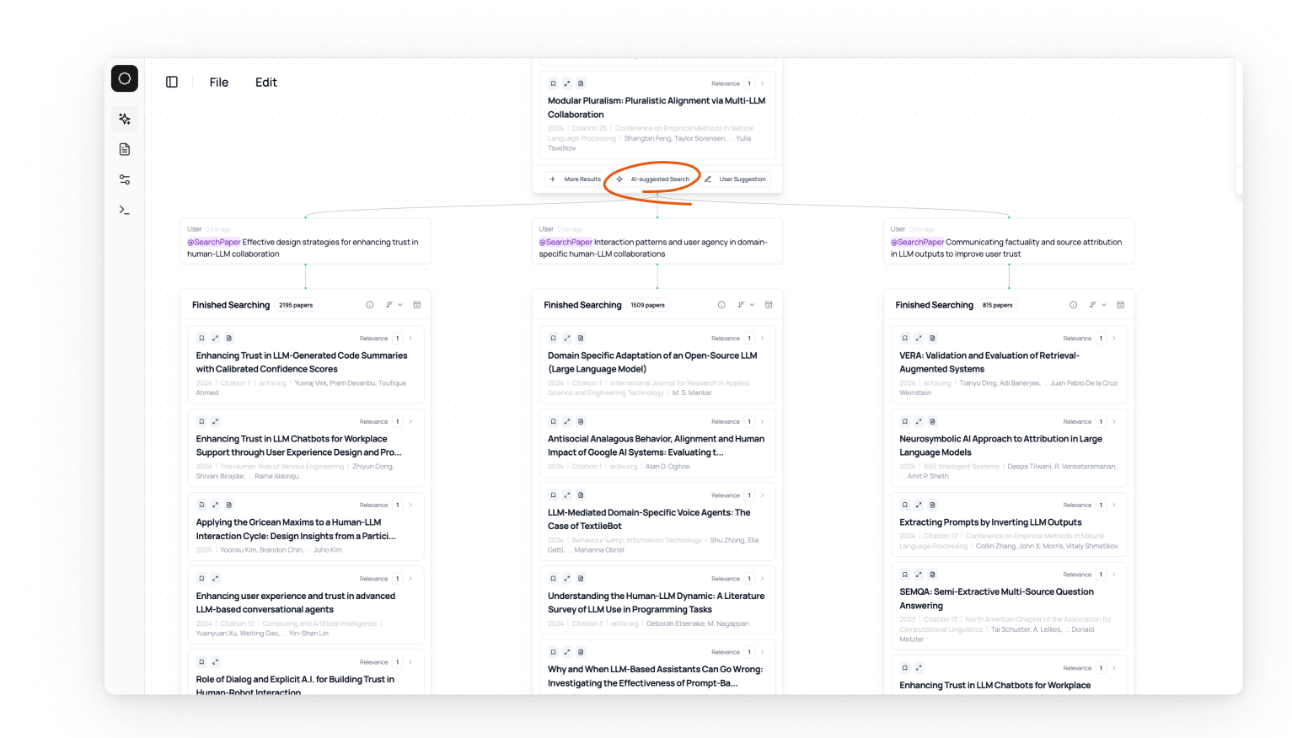Expand the VERA paper with the arrows icon

tap(918, 337)
